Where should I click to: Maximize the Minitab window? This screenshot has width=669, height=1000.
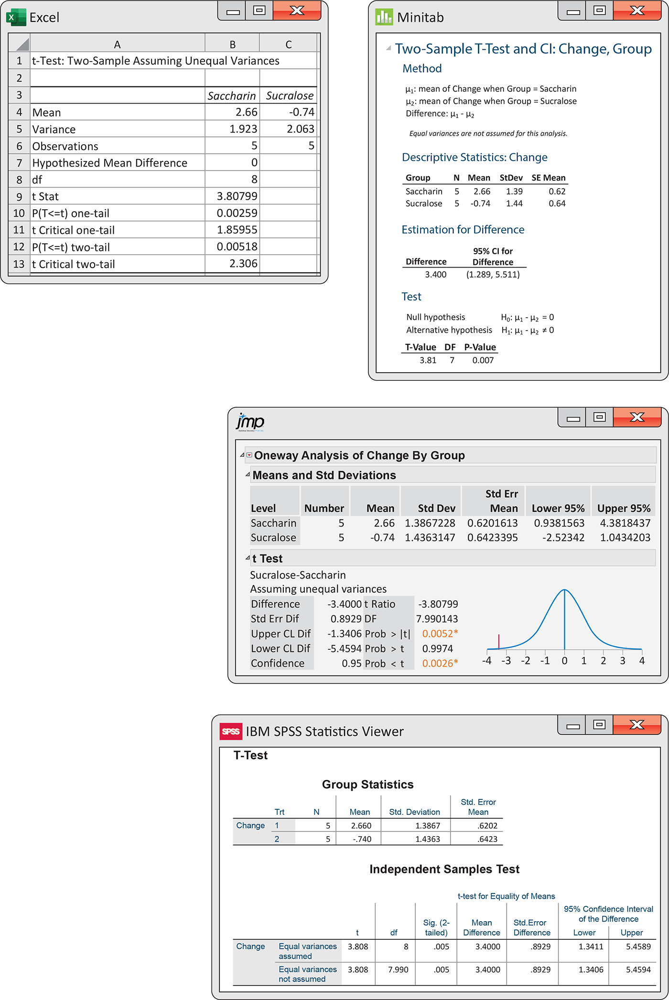[x=600, y=11]
